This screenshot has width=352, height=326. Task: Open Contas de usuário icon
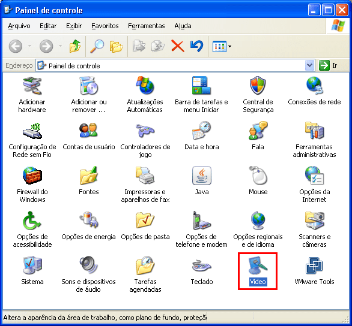point(88,131)
